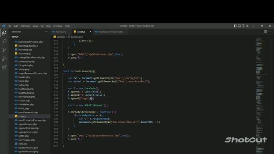Open the View menu

(35, 26)
